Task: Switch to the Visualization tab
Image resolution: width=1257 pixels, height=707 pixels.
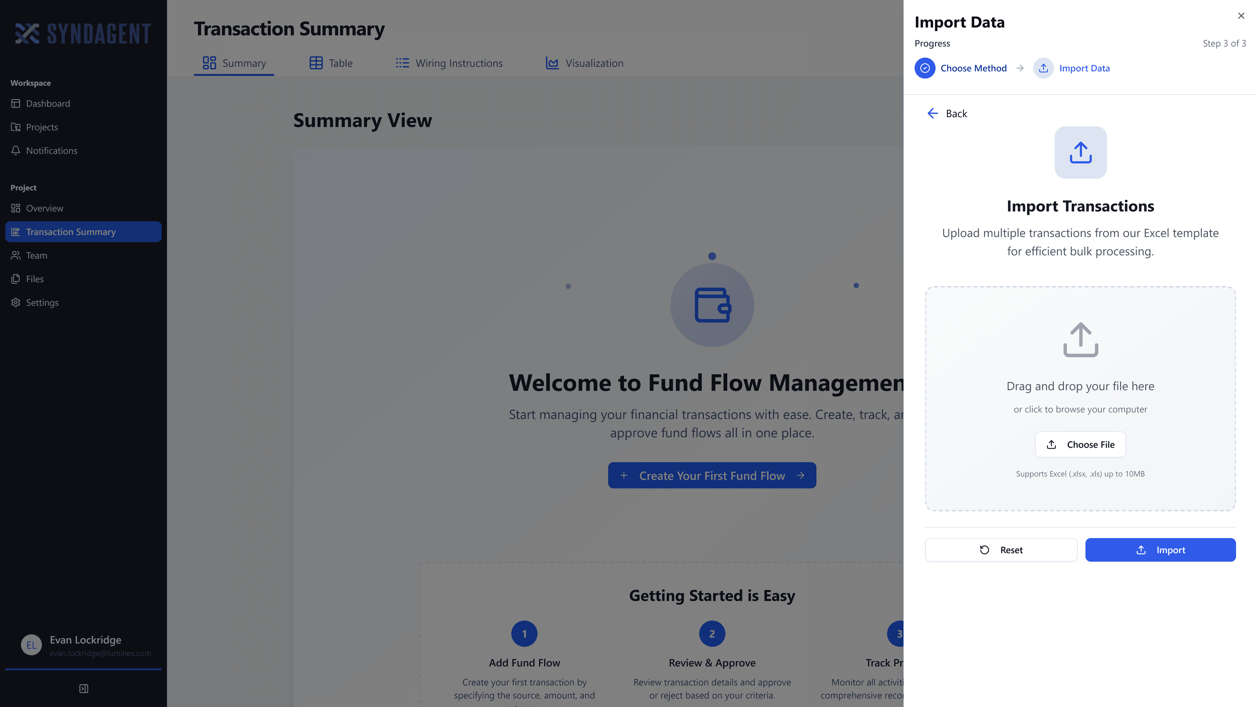Action: coord(584,63)
